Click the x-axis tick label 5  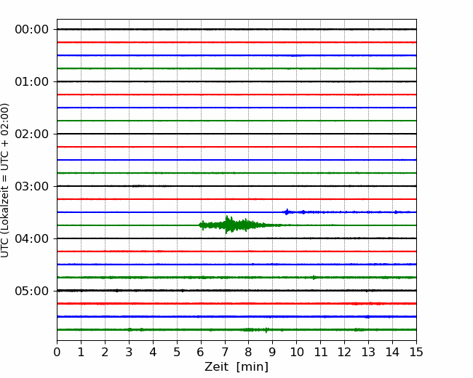(177, 352)
